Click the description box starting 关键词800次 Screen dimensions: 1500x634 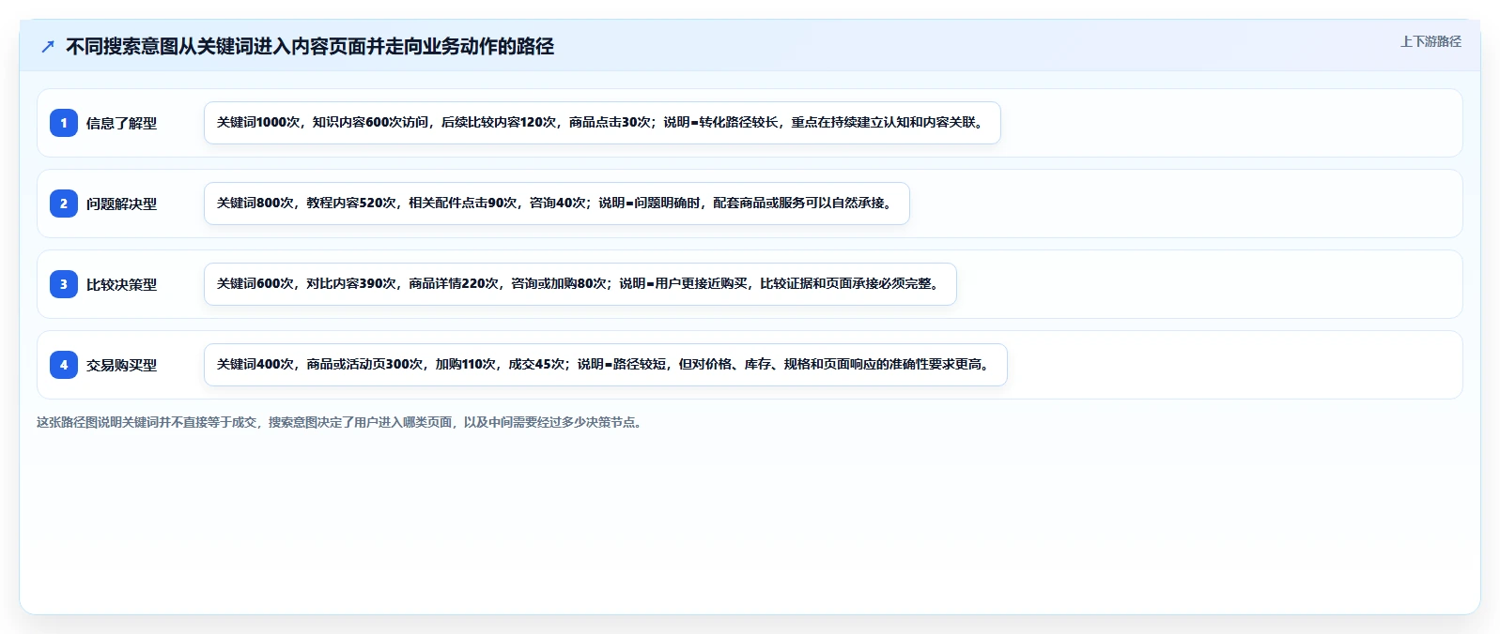[557, 204]
